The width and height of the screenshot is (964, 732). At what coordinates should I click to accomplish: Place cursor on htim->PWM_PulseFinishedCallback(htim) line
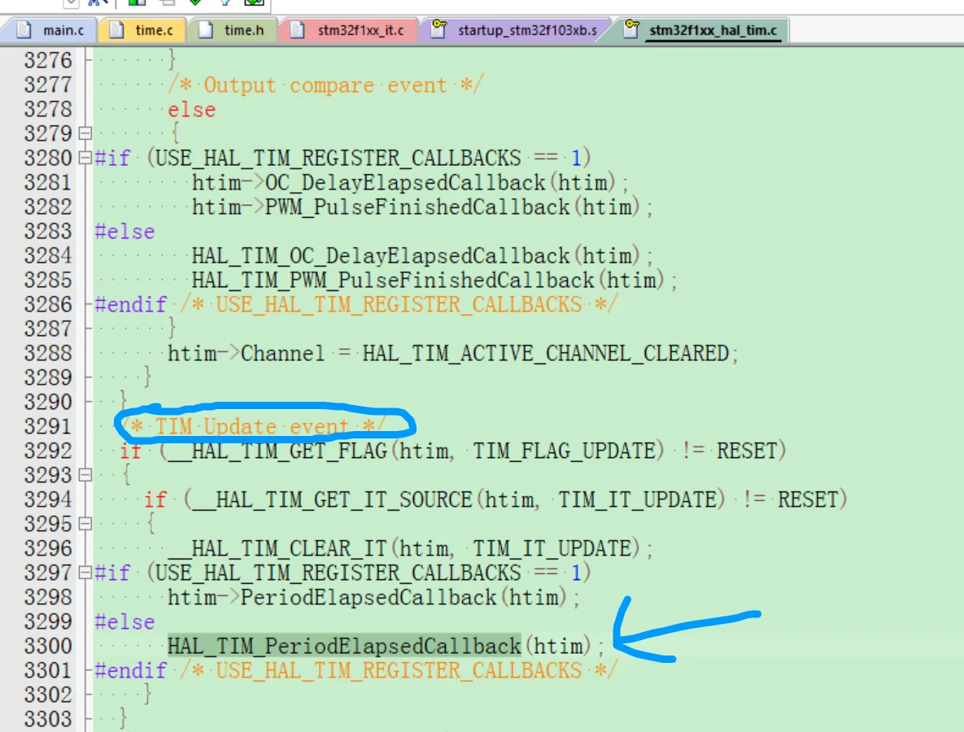pyautogui.click(x=422, y=207)
